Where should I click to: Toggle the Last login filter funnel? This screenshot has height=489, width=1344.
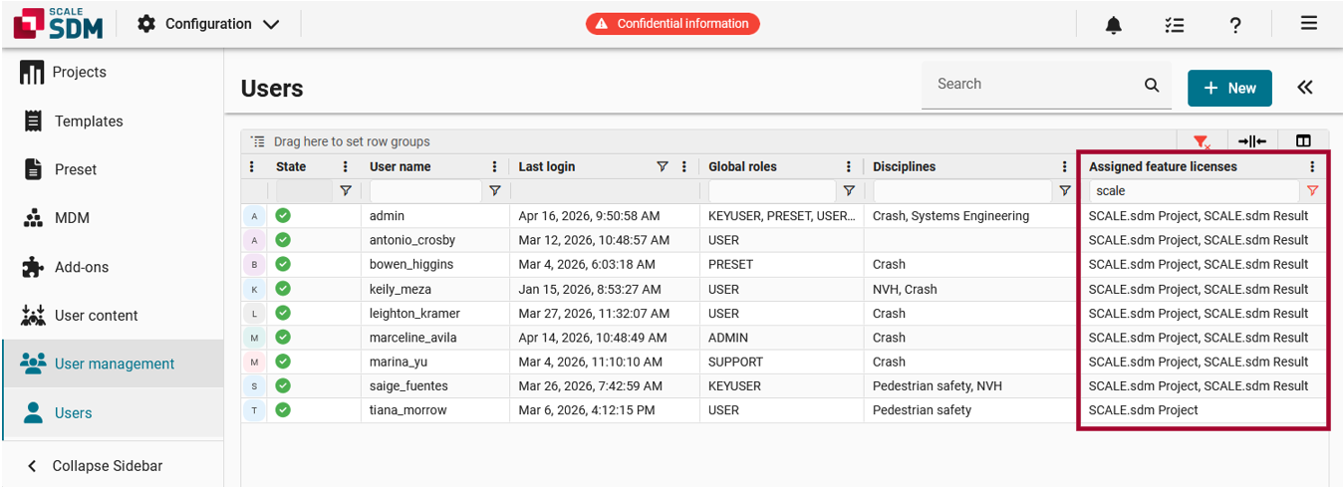(x=662, y=166)
